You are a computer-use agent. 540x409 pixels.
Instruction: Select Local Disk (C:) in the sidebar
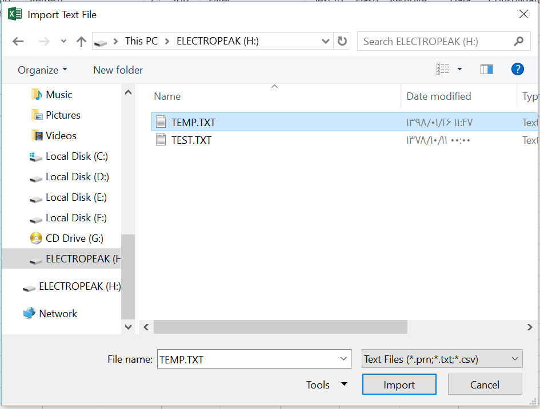67,156
